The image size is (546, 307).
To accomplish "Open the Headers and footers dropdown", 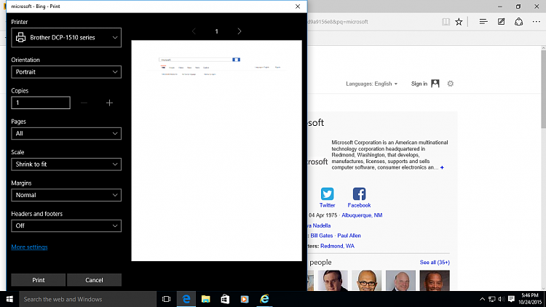I will [66, 226].
